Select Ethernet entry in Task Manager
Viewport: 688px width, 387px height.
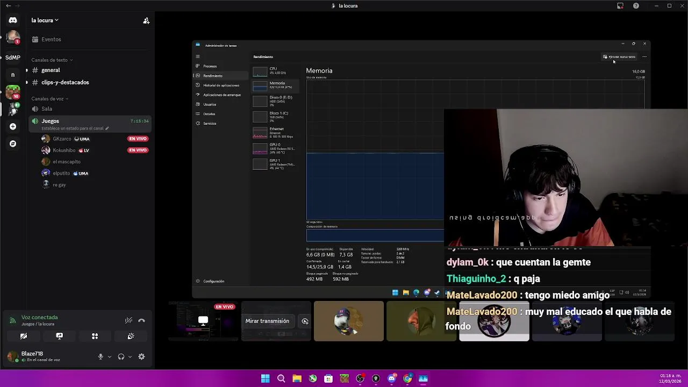coord(276,133)
